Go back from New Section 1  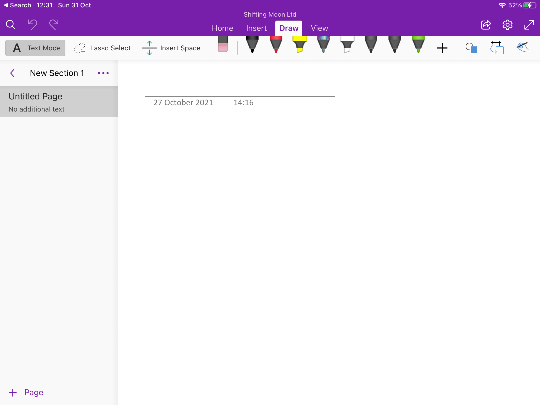[12, 73]
